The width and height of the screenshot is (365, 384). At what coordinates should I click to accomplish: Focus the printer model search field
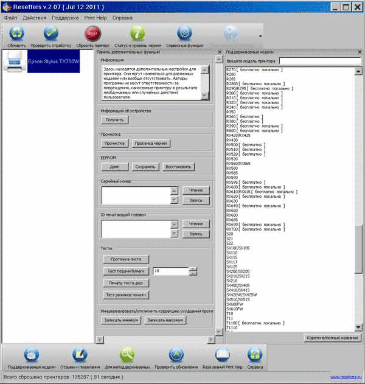(x=320, y=61)
